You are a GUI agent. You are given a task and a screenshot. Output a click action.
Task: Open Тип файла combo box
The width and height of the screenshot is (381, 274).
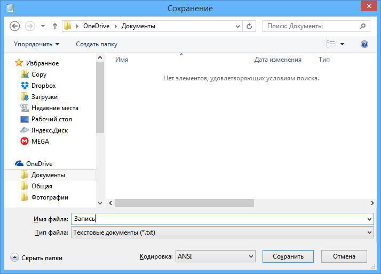tap(223, 233)
